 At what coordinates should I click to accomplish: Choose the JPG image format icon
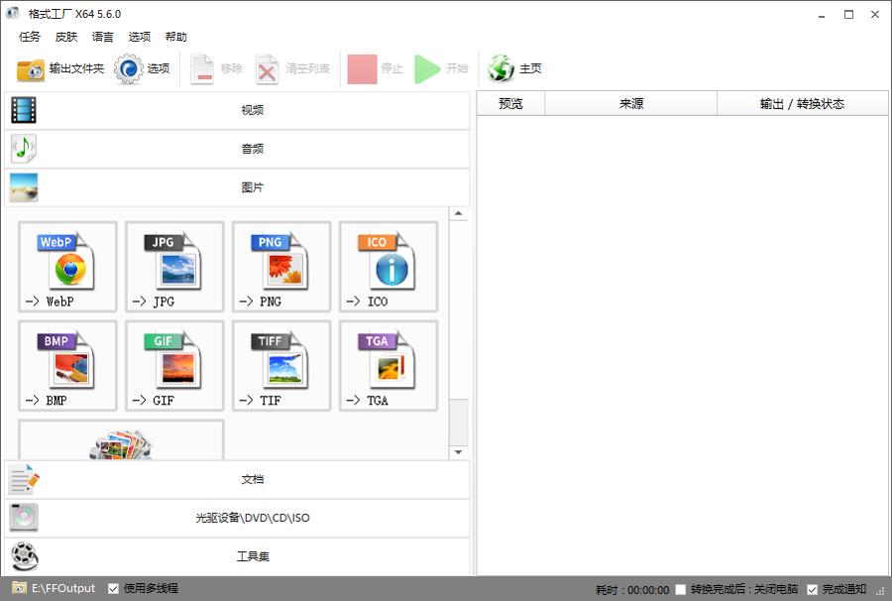(x=174, y=266)
